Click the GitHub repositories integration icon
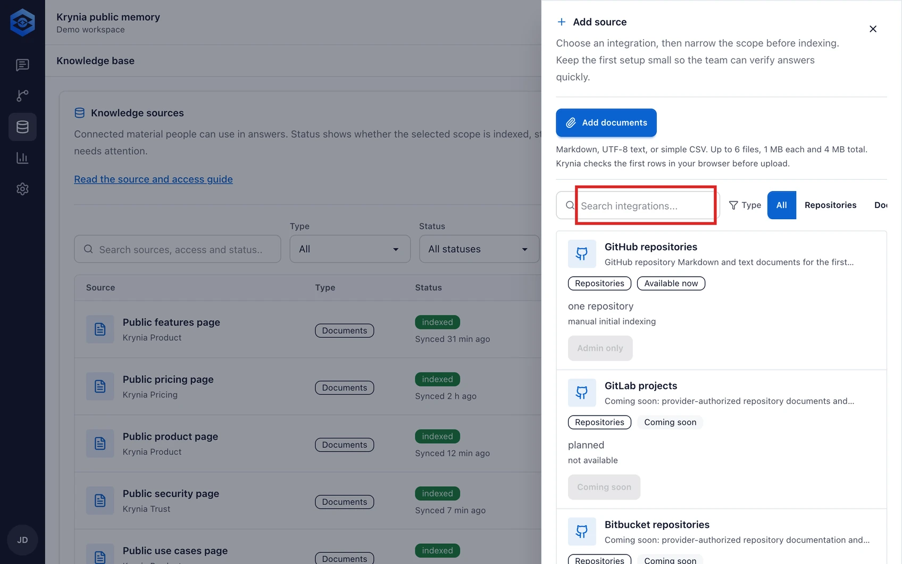The image size is (902, 564). (x=582, y=254)
